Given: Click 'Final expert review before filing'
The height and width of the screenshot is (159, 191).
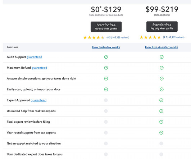Looking at the screenshot, I should [x=28, y=122].
